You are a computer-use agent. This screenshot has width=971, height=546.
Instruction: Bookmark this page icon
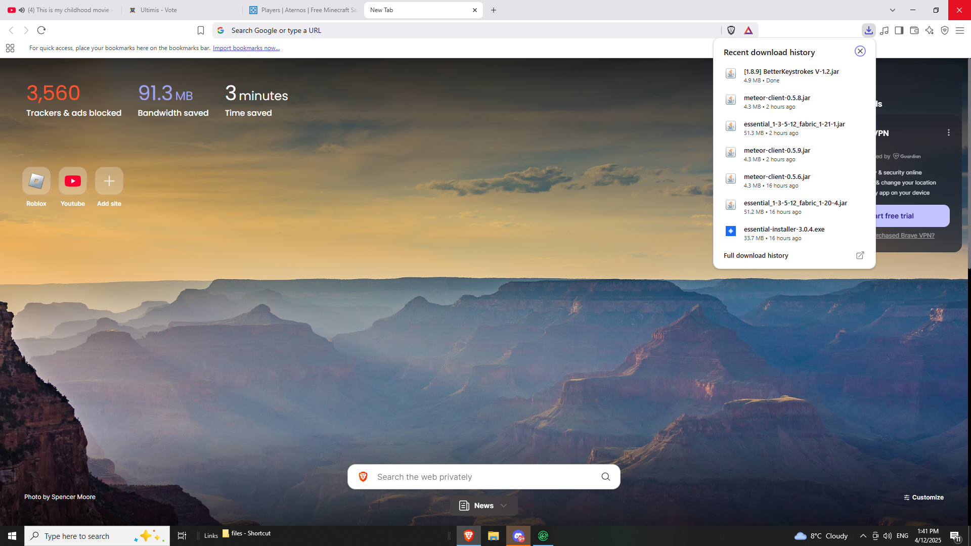(201, 30)
